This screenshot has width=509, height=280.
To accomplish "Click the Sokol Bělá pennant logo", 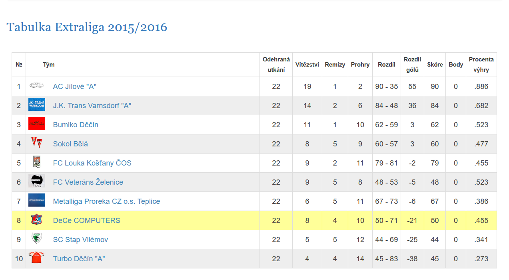I will click(36, 143).
